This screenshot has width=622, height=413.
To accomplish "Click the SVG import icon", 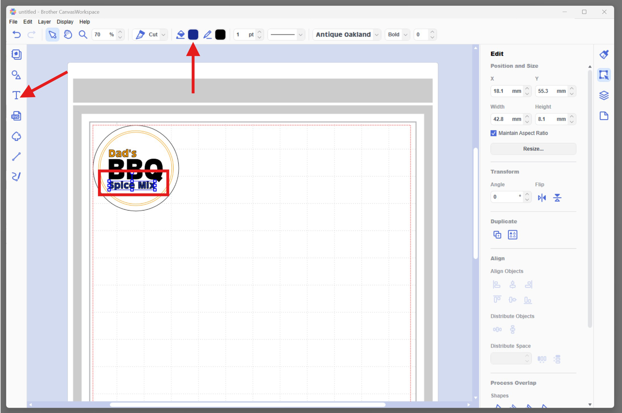I will (16, 116).
